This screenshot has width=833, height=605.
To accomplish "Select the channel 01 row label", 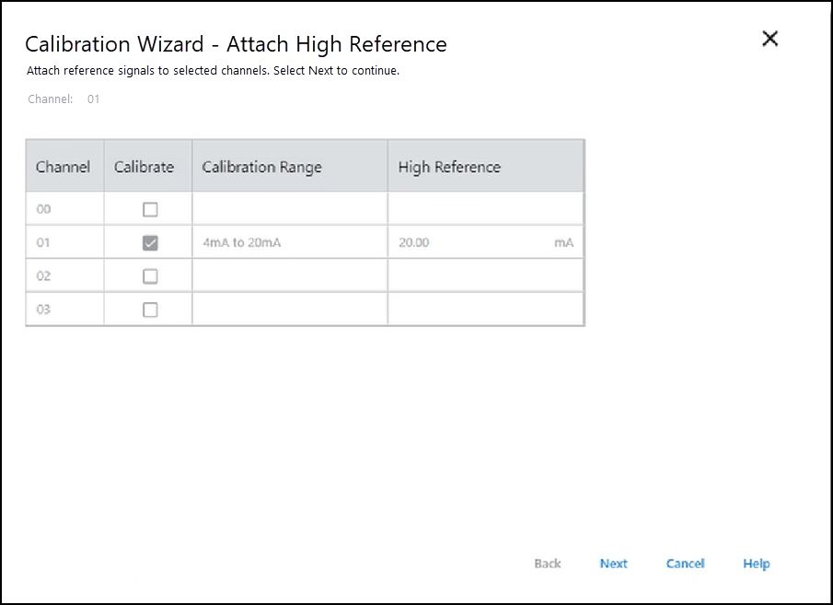I will 43,243.
